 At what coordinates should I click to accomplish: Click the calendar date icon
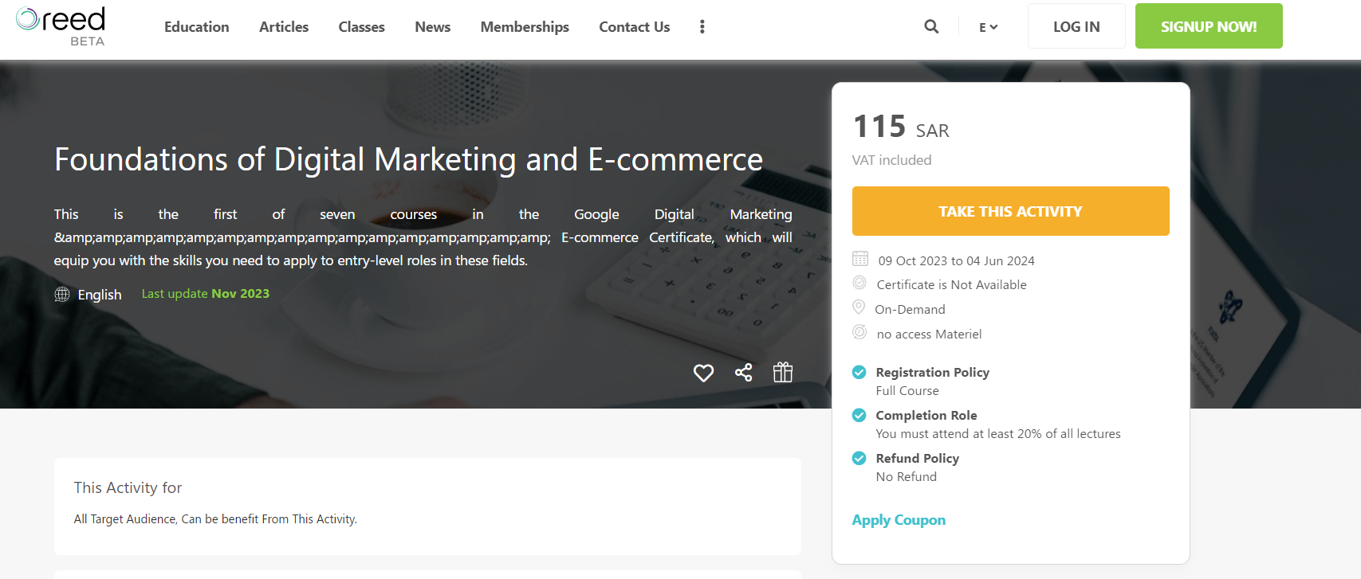(860, 259)
